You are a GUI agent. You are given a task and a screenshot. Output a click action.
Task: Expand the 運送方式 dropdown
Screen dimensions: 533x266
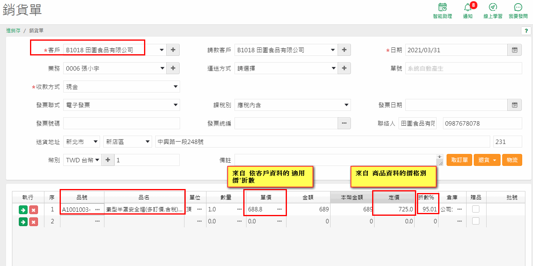(x=333, y=69)
